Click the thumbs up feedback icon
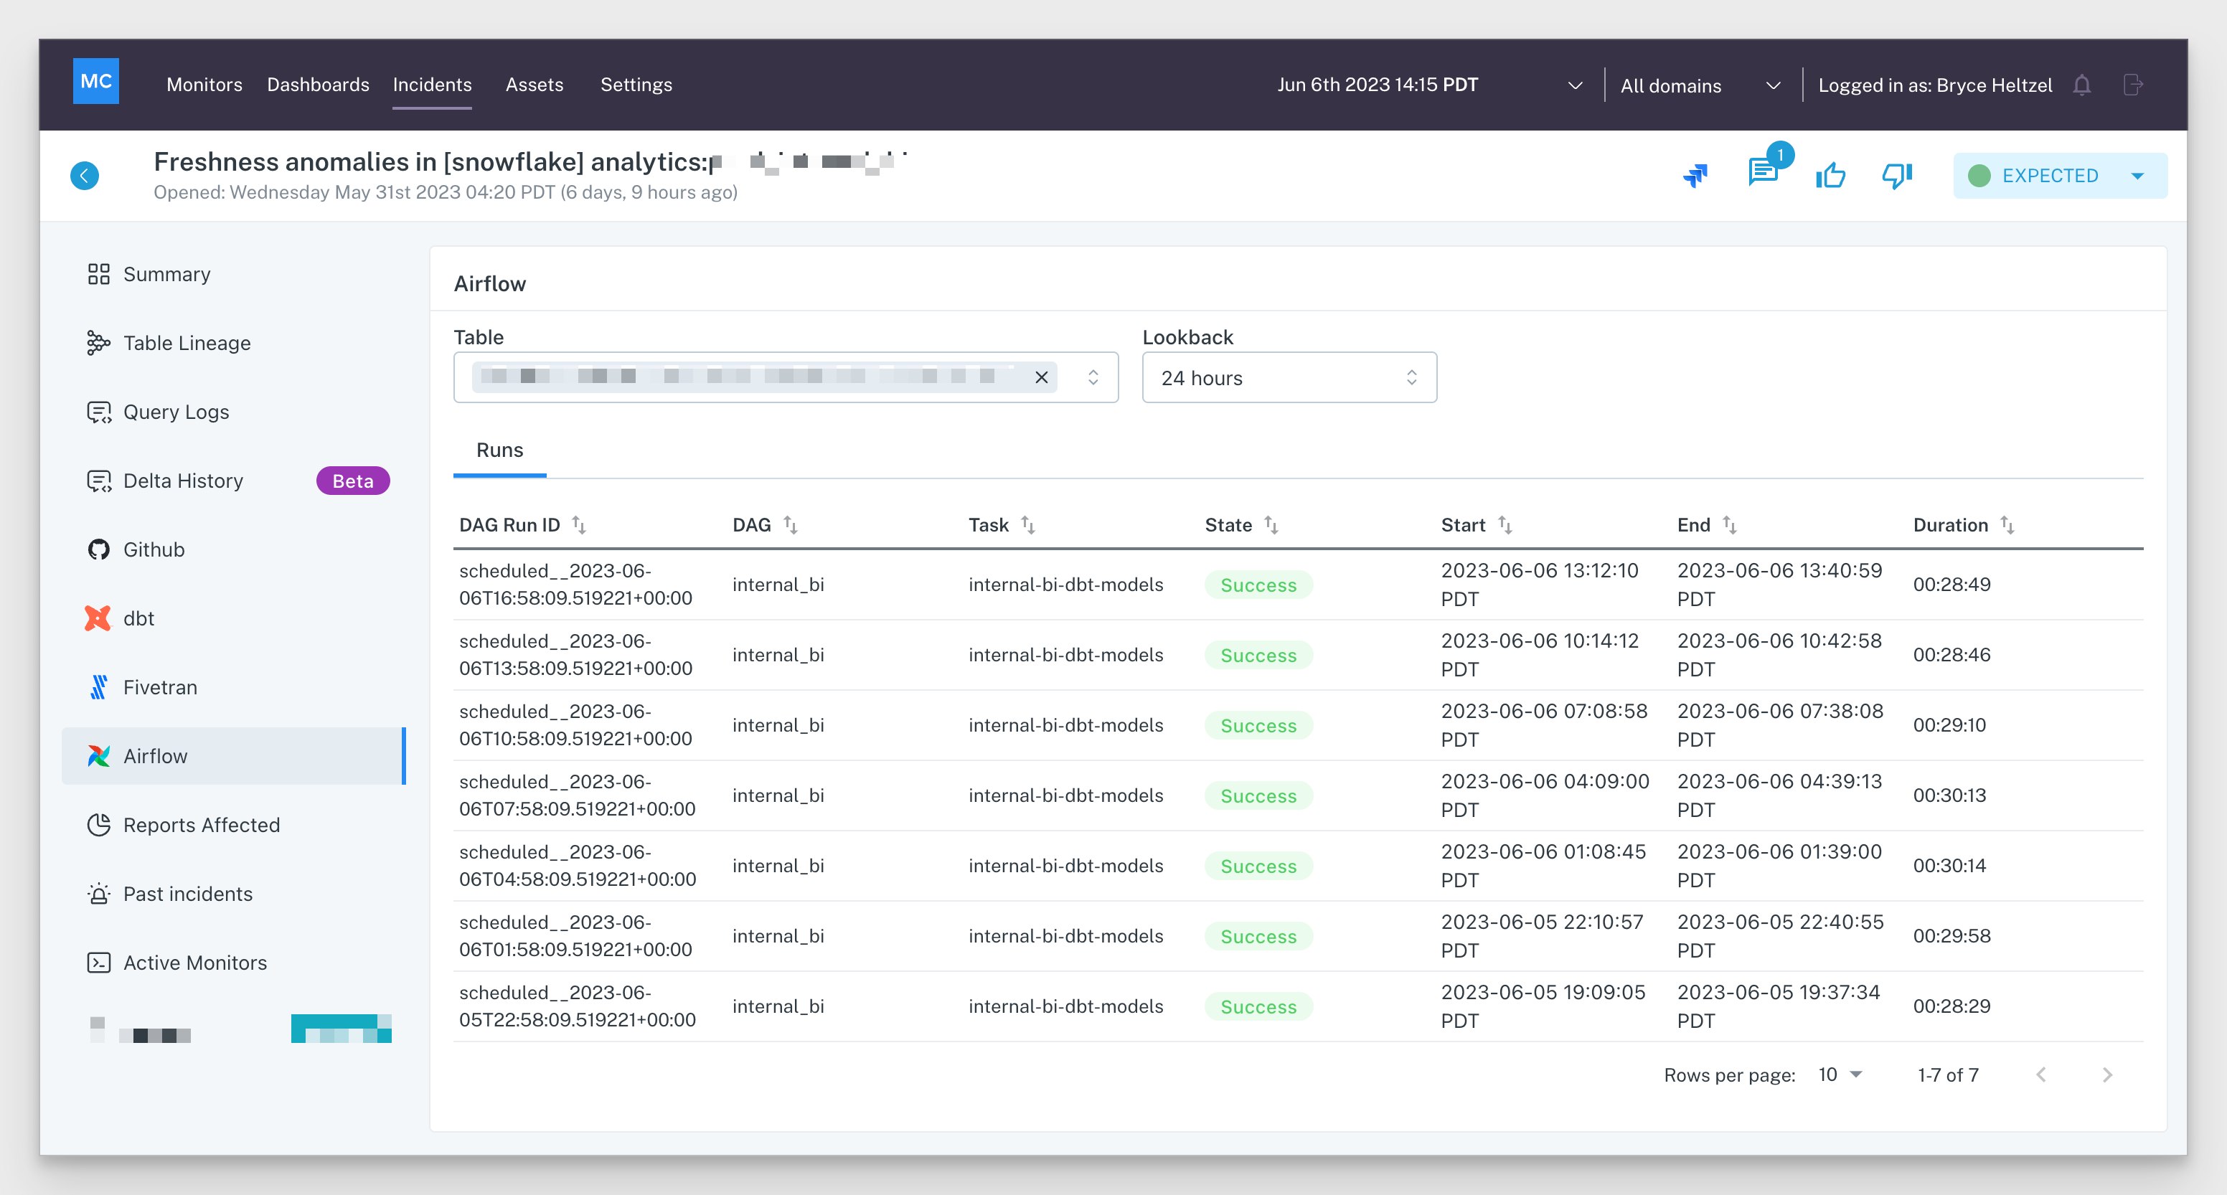This screenshot has width=2227, height=1195. tap(1830, 176)
